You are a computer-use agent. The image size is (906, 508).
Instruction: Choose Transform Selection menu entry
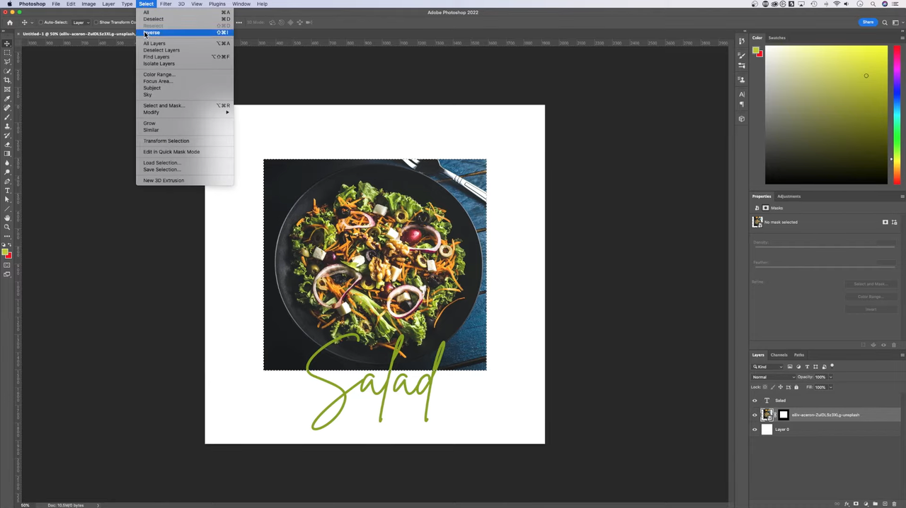(184, 141)
